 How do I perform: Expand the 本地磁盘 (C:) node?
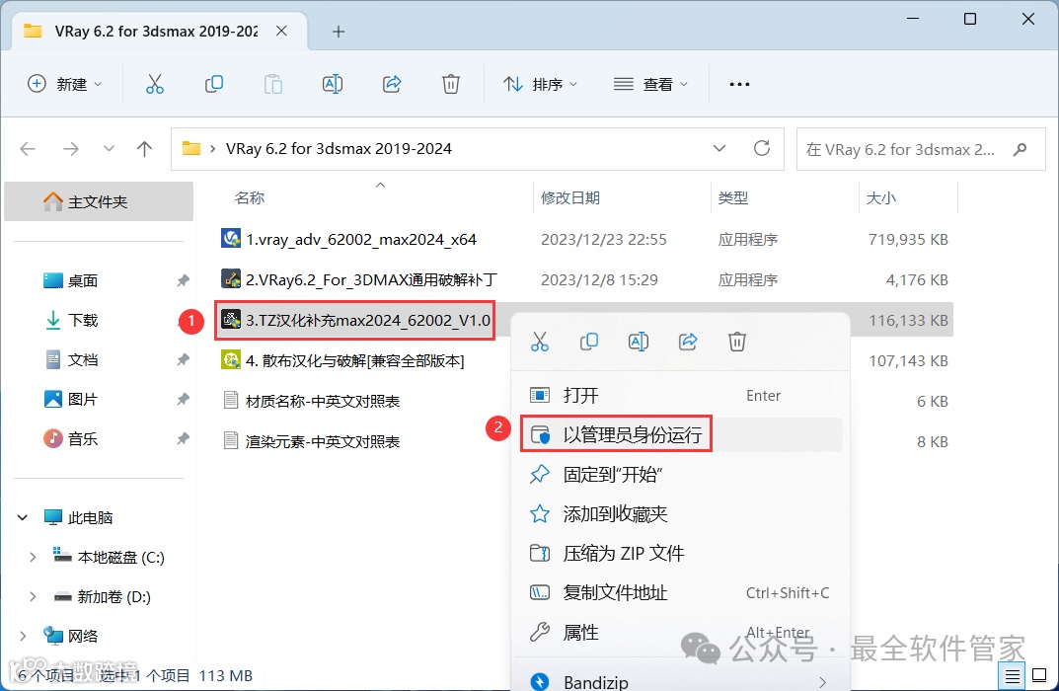33,558
